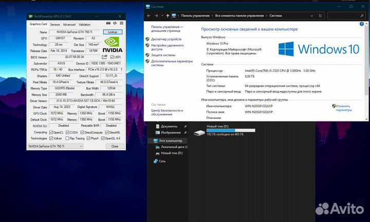Open the Advanced tab in GPU-Z

[x=69, y=24]
